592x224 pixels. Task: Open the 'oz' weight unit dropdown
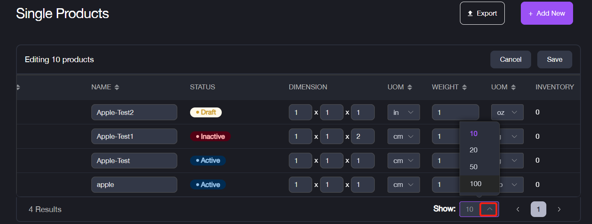(507, 112)
